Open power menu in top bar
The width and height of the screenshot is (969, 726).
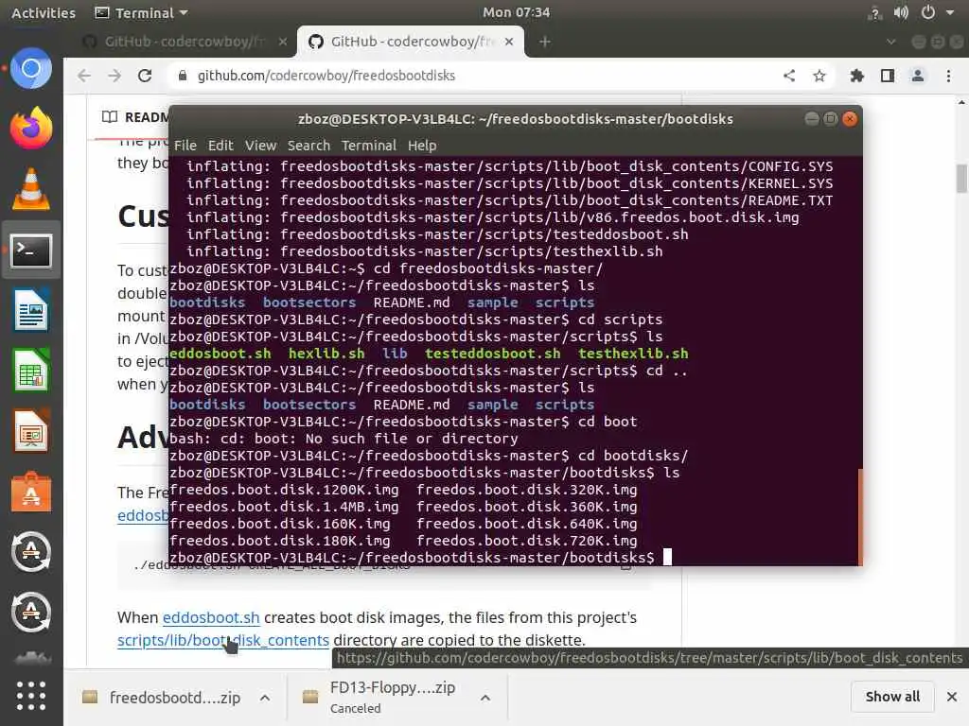coord(928,12)
